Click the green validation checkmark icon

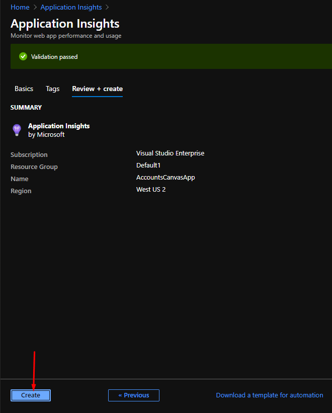point(23,57)
